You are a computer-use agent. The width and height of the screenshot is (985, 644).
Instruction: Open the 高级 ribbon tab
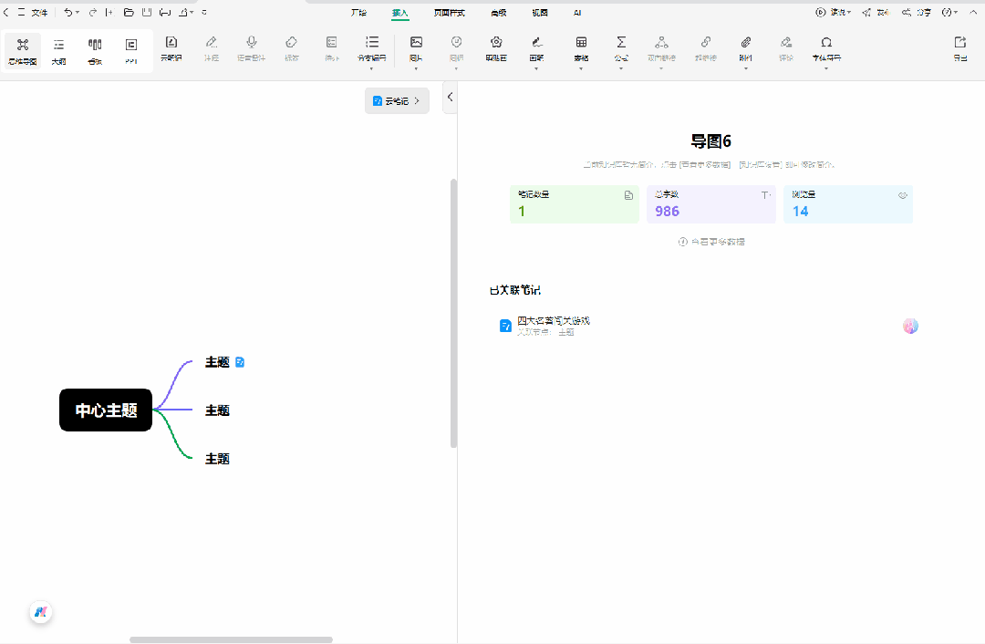tap(499, 13)
